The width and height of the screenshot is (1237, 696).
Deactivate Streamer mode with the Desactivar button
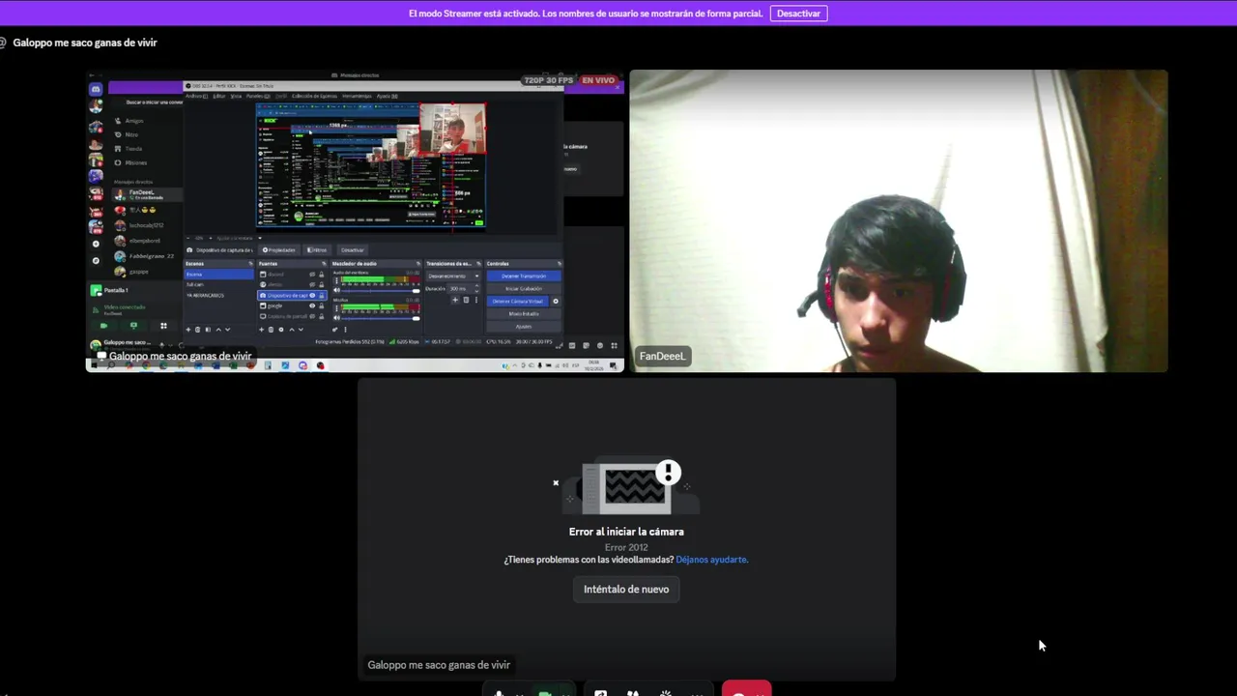798,14
